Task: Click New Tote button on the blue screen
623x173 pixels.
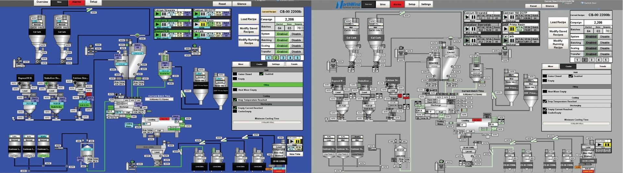Action: coord(295,154)
